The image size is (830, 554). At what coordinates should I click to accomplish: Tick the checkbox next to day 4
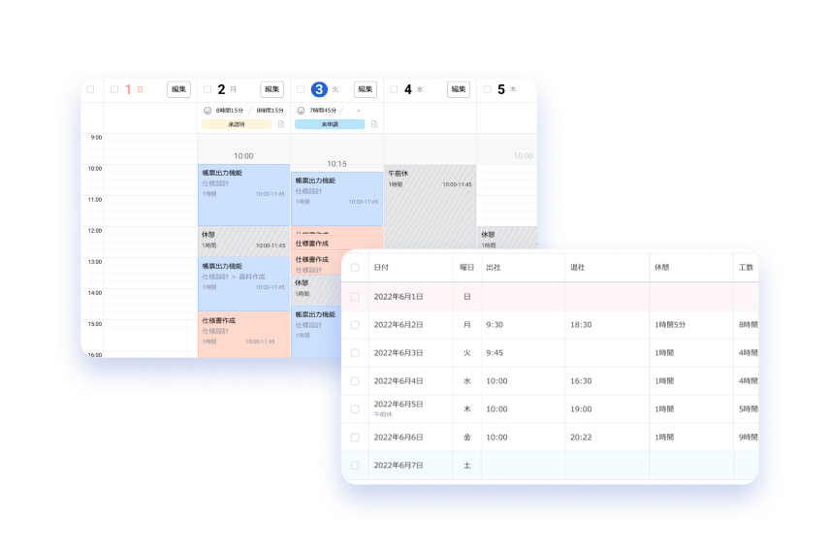point(394,89)
